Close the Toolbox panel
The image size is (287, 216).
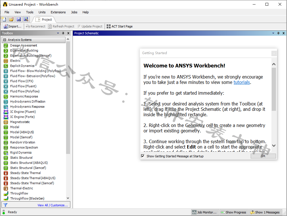[x=68, y=33]
